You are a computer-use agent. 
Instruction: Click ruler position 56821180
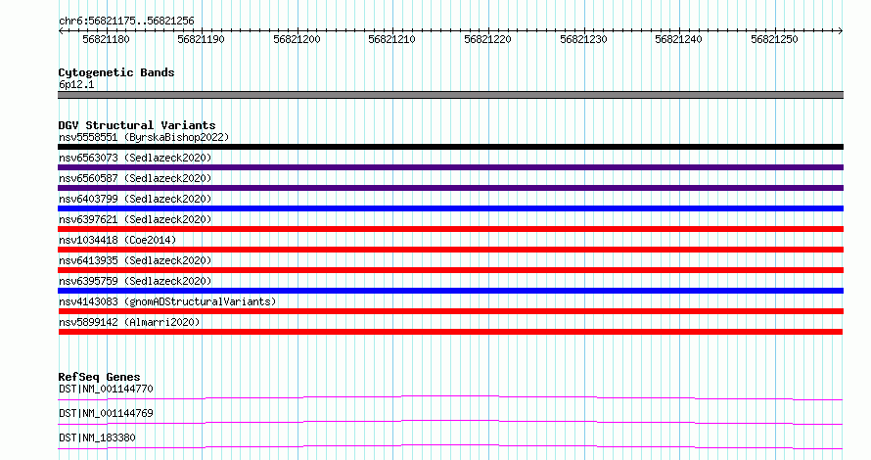tap(106, 39)
